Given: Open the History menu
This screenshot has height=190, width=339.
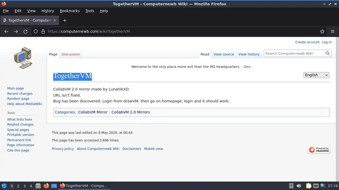Looking at the screenshot, I should 48,11.
